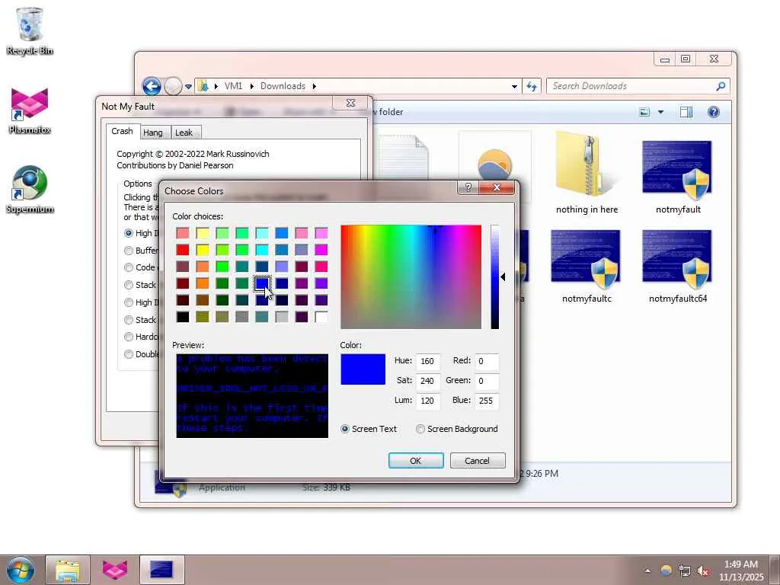Click Cancel in Choose Colors dialog

(478, 461)
